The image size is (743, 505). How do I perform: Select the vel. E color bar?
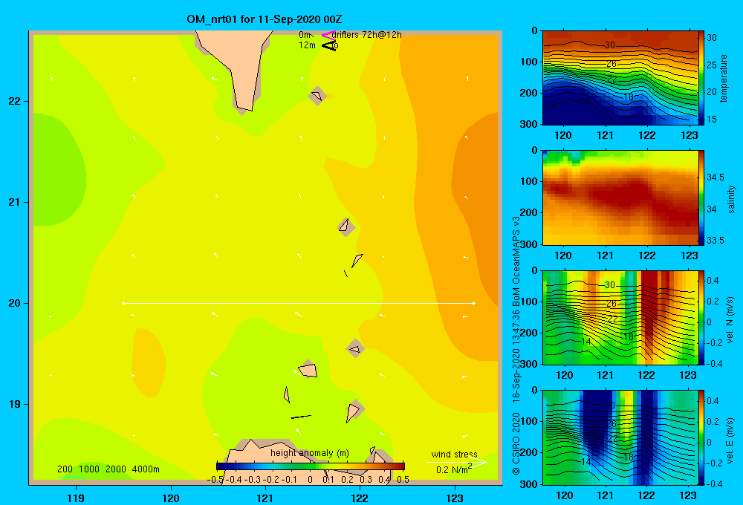click(x=701, y=437)
